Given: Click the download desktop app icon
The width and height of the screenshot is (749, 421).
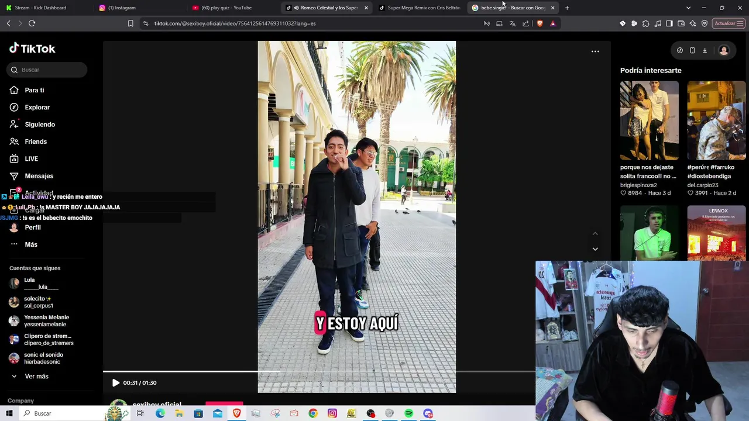Looking at the screenshot, I should [x=705, y=51].
